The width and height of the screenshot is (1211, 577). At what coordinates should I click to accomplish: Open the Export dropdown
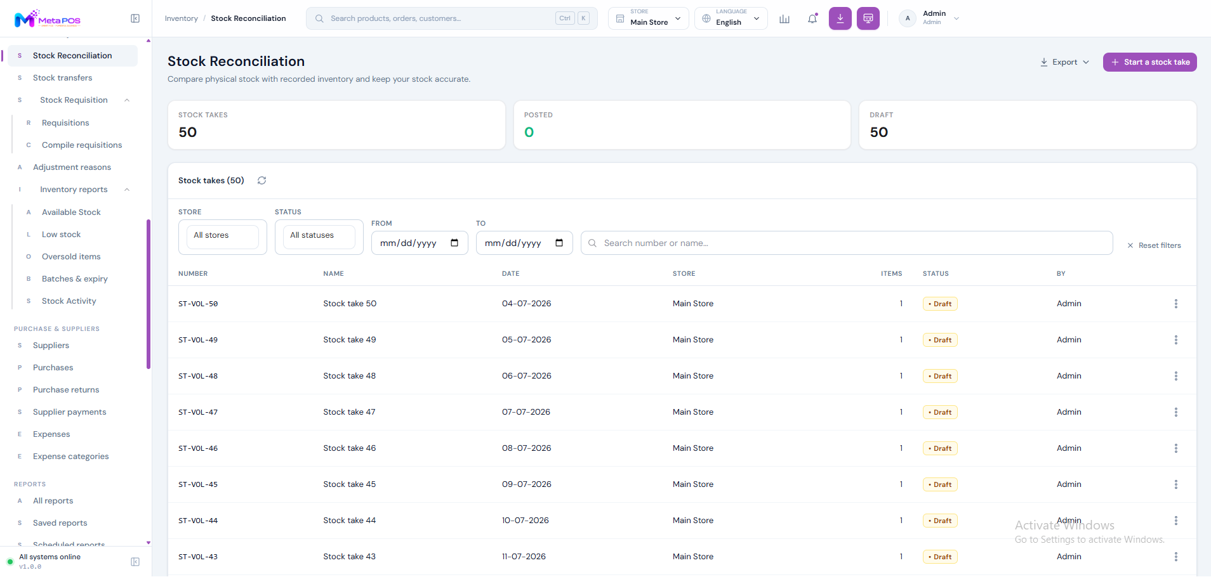1064,62
